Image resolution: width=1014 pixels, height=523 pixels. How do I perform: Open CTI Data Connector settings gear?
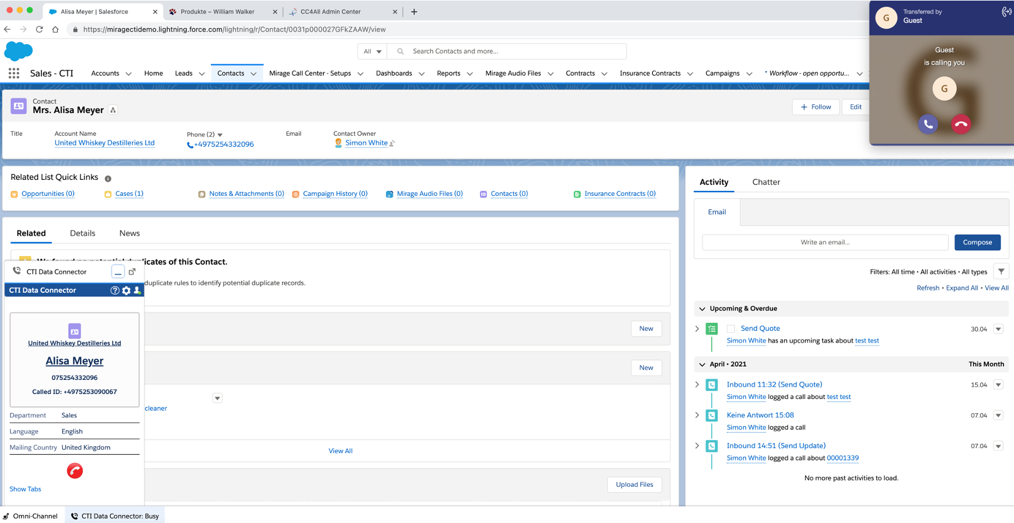tap(126, 290)
